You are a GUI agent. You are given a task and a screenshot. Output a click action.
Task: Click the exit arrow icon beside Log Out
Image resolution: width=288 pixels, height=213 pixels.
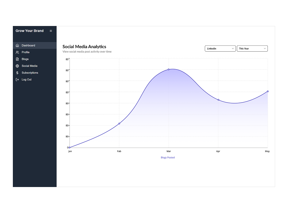[x=17, y=80]
